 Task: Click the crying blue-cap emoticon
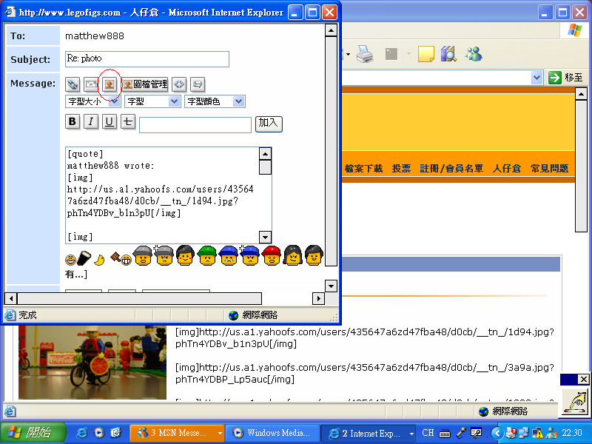(229, 258)
